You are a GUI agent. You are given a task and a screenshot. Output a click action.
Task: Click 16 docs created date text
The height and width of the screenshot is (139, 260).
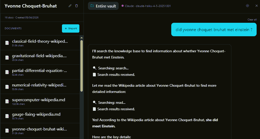click(x=22, y=18)
